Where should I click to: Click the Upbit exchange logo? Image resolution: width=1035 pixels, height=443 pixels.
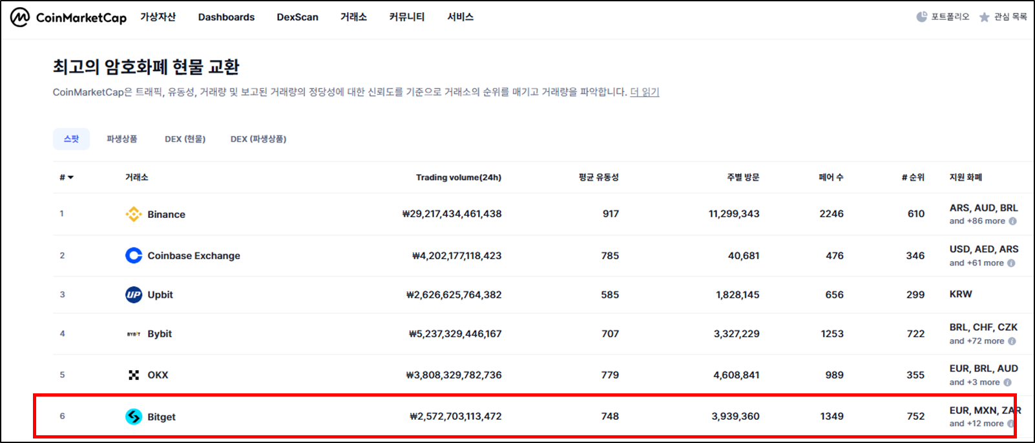134,295
